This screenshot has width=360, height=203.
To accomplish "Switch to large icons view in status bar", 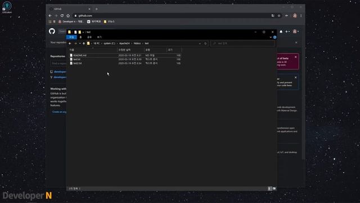I will pos(274,188).
